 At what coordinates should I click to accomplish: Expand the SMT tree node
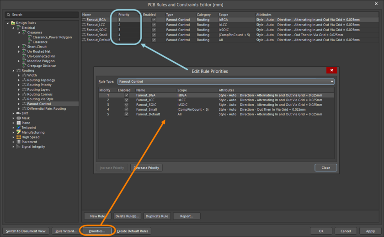point(13,113)
